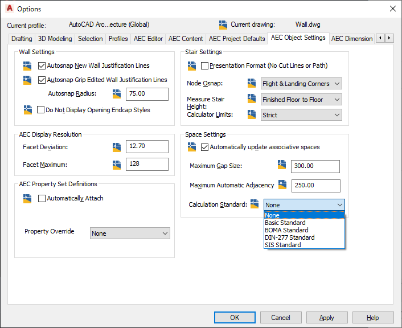This screenshot has height=328, width=402.
Task: Switch to the Profiles tab
Action: [x=118, y=39]
